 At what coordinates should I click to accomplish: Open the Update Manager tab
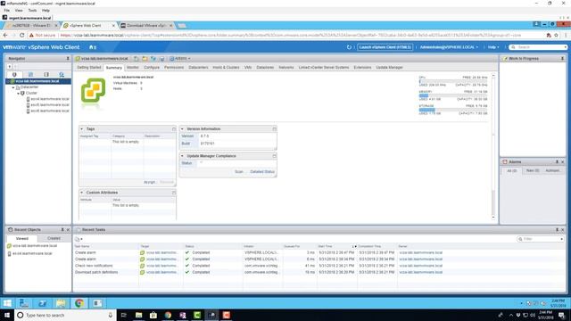coord(389,68)
